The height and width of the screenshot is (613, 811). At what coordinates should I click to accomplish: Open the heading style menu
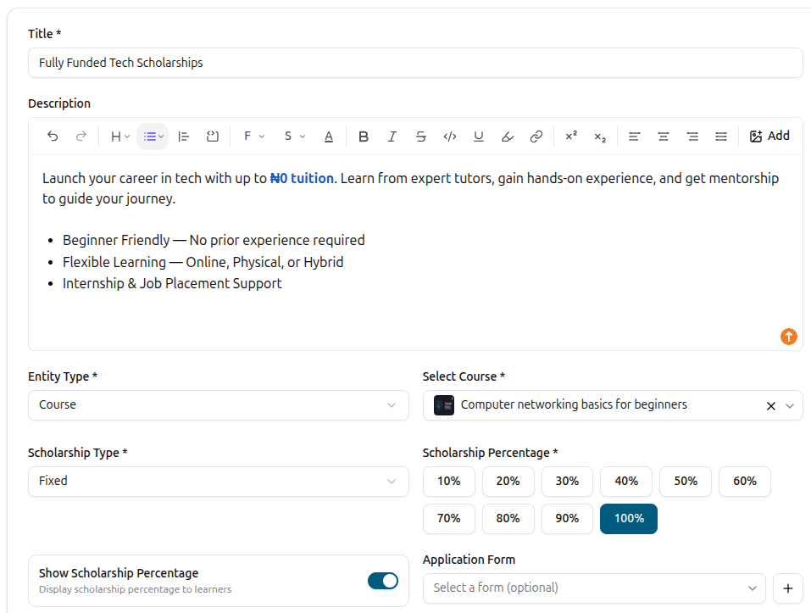tap(120, 137)
